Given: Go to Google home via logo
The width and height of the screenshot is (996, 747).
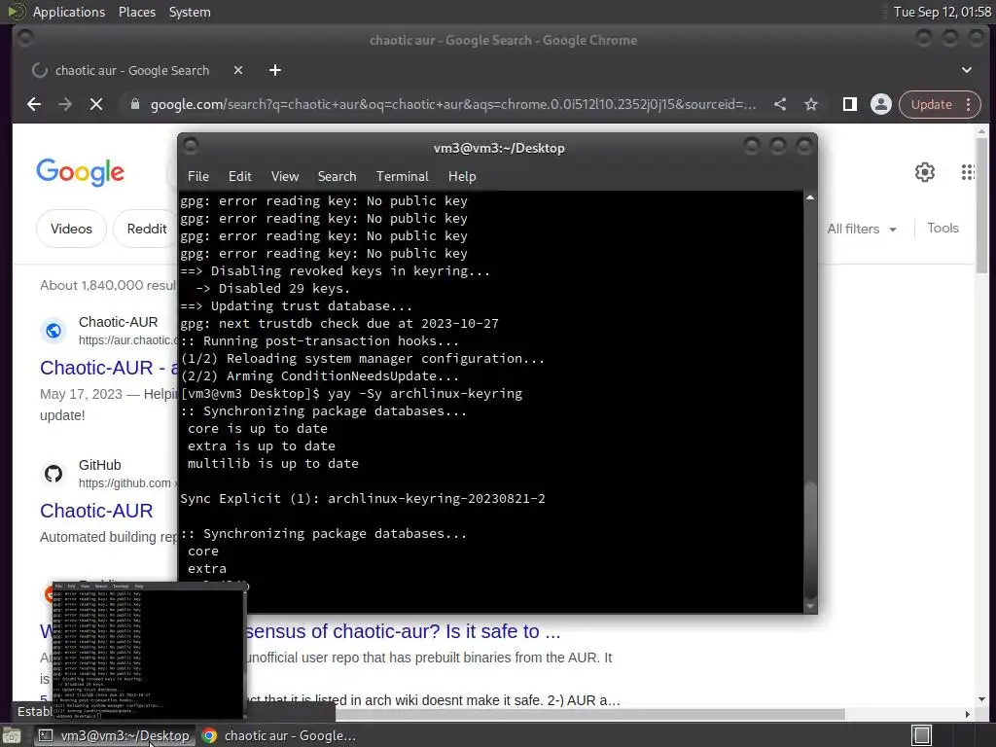Looking at the screenshot, I should pos(80,172).
